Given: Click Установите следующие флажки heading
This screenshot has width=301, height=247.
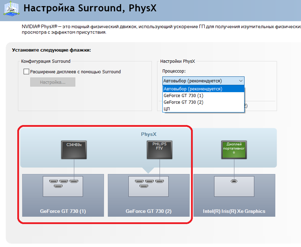Looking at the screenshot, I should coord(51,50).
